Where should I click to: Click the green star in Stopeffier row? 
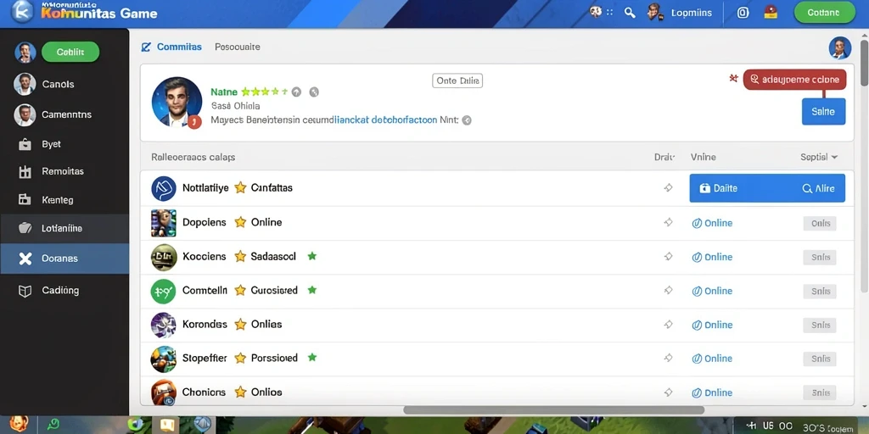click(312, 358)
